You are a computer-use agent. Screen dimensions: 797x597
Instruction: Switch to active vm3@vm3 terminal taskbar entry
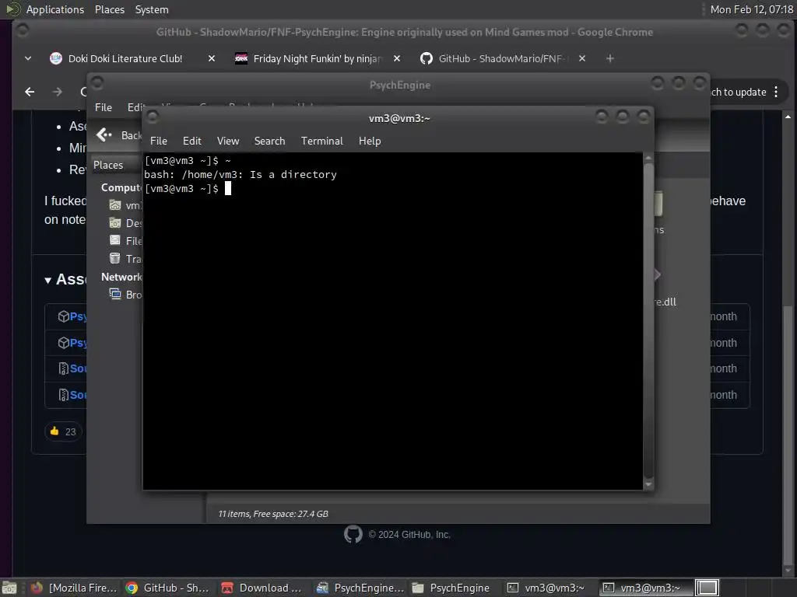[x=641, y=588]
